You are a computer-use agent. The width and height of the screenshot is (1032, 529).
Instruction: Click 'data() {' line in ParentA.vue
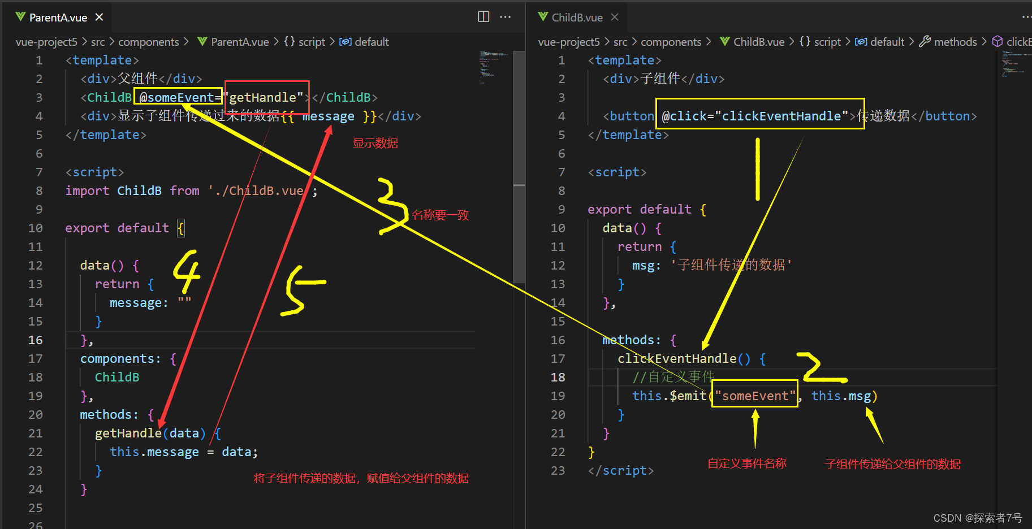click(110, 265)
